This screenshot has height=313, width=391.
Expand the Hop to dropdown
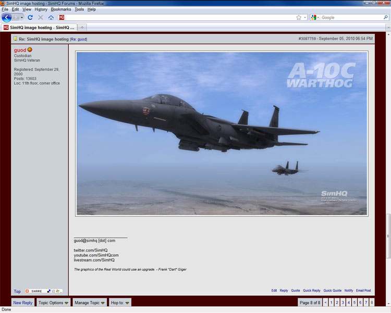pyautogui.click(x=120, y=303)
